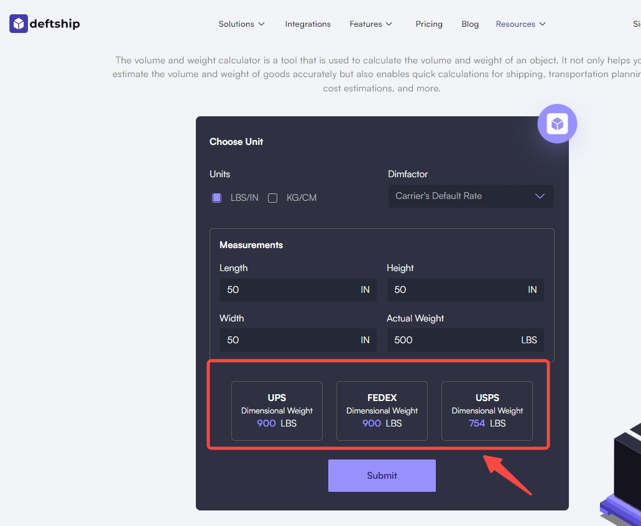The height and width of the screenshot is (526, 641).
Task: Open the Carrier's Default Rate dropdown
Action: (x=471, y=196)
